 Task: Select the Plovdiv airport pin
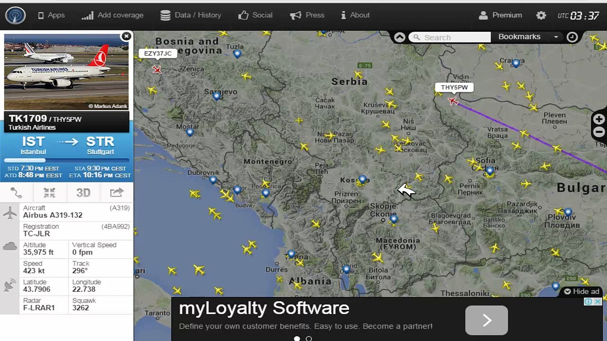[x=568, y=213]
